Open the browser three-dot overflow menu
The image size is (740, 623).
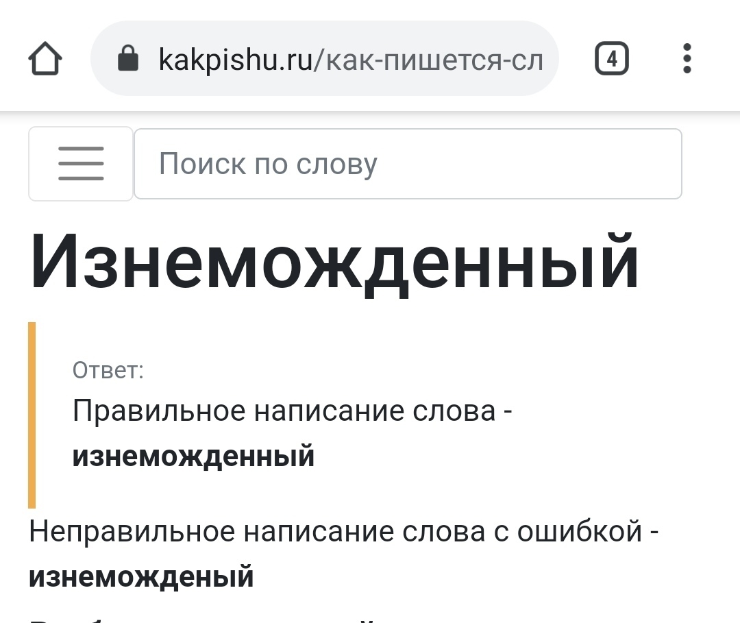(687, 58)
